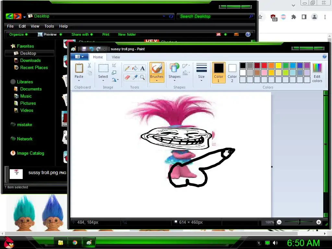
Task: Open the Chrome extensions puzzle icon
Action: pos(293,17)
